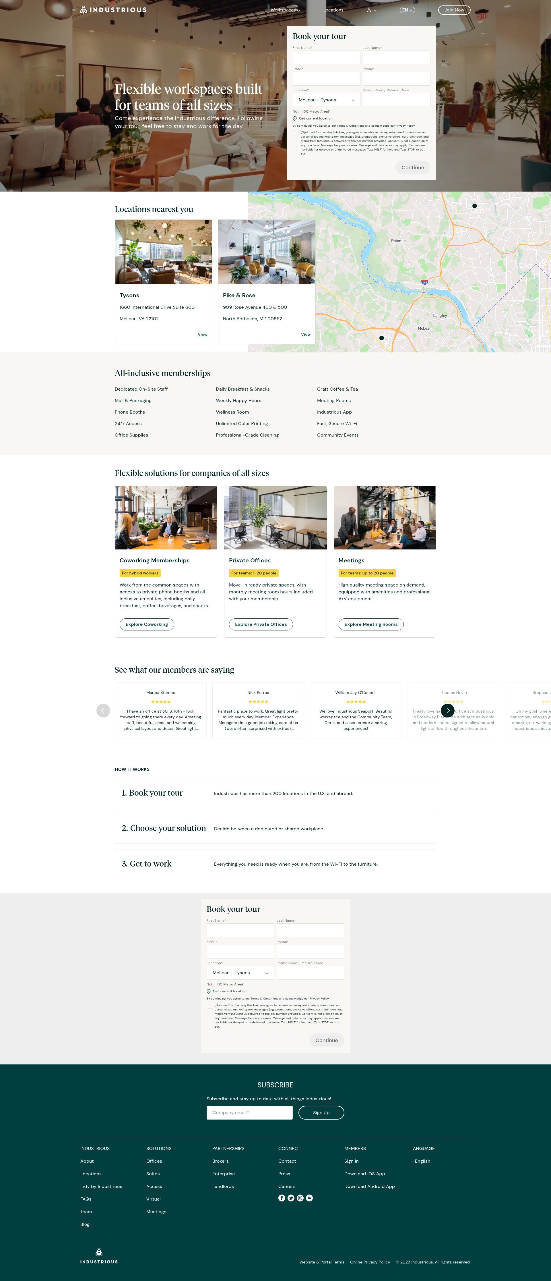Click Sign Up subscribe button
This screenshot has height=1281, width=551.
point(321,1112)
